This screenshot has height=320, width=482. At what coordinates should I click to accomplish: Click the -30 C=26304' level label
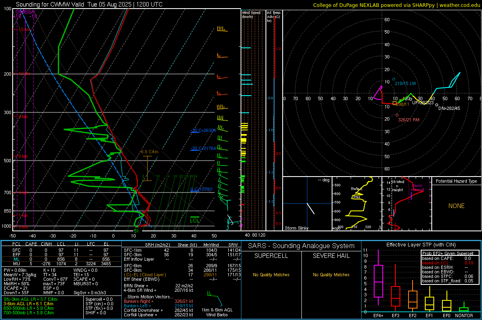tap(203, 130)
